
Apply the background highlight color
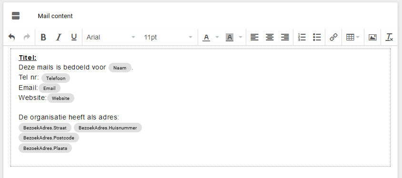point(230,38)
